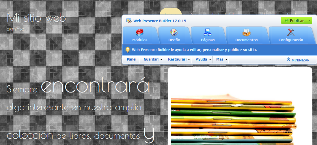Click Guardar to save the site
The width and height of the screenshot is (317, 145).
[x=150, y=59]
